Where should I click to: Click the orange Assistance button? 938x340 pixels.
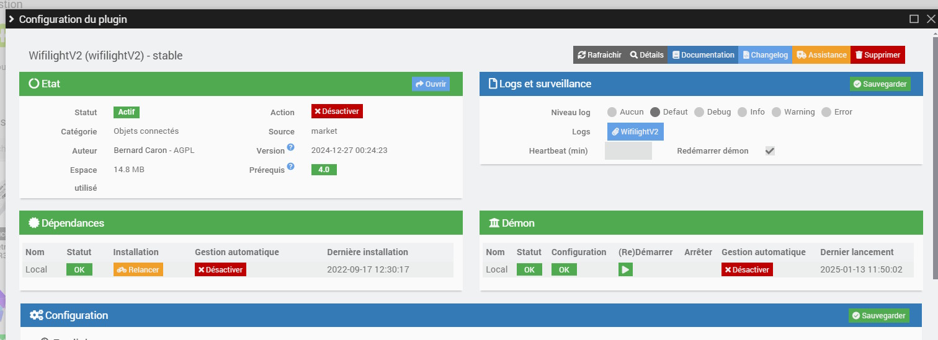click(x=821, y=54)
